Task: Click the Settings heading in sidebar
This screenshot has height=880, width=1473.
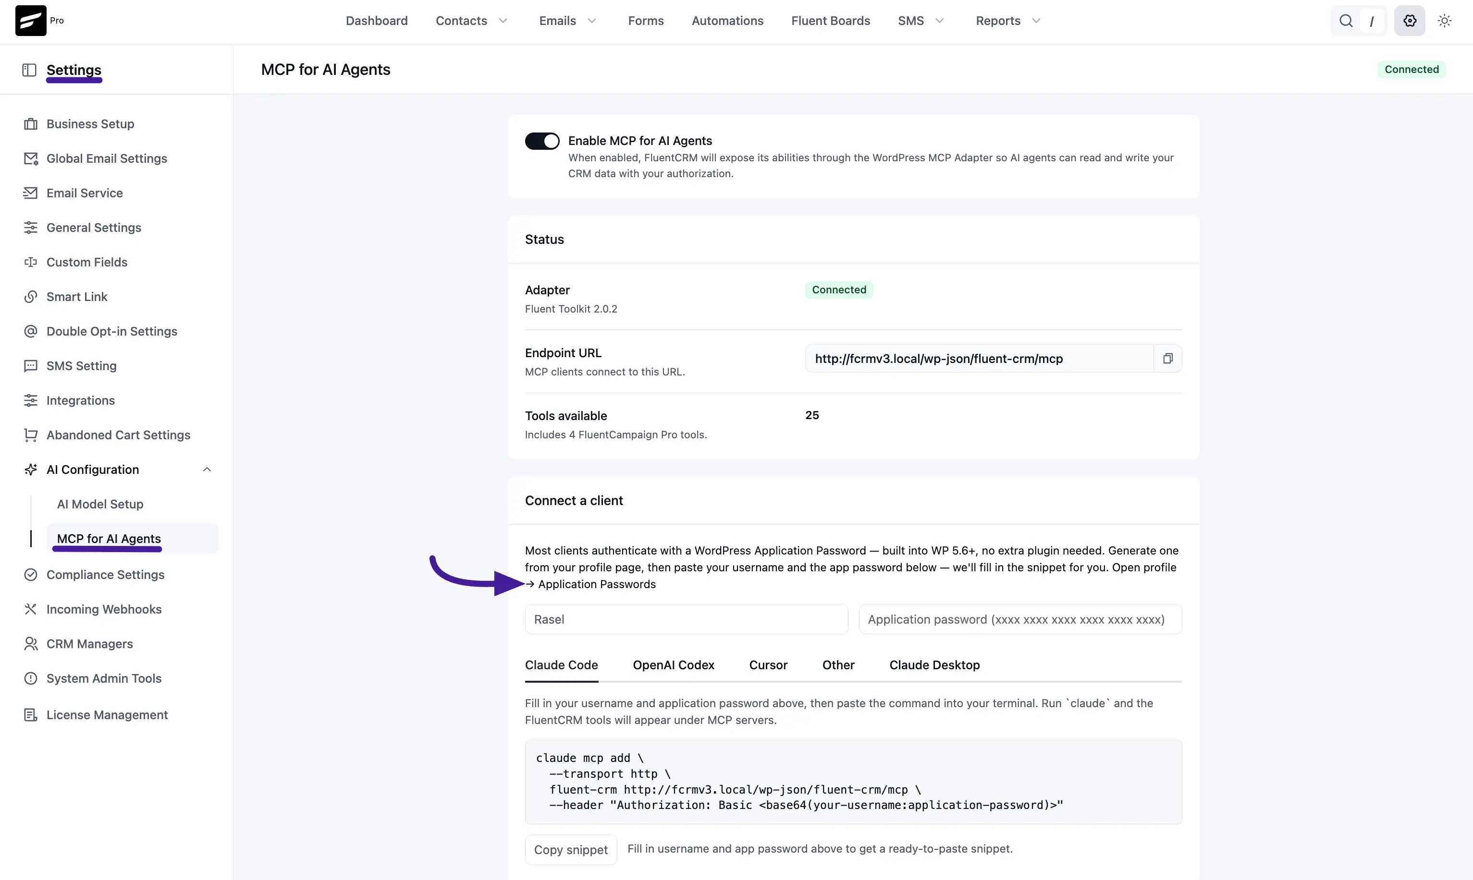Action: (74, 70)
